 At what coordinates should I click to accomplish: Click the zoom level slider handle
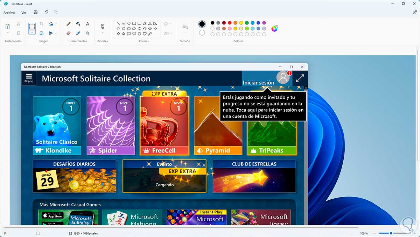(x=391, y=233)
